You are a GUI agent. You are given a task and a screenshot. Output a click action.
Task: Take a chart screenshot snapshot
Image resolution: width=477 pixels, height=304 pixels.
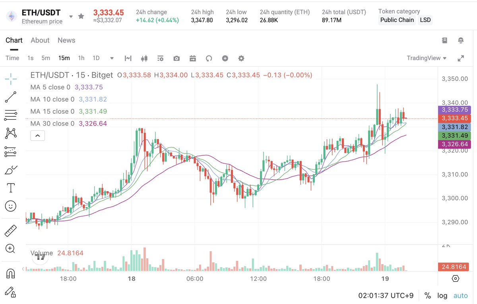[x=176, y=58]
